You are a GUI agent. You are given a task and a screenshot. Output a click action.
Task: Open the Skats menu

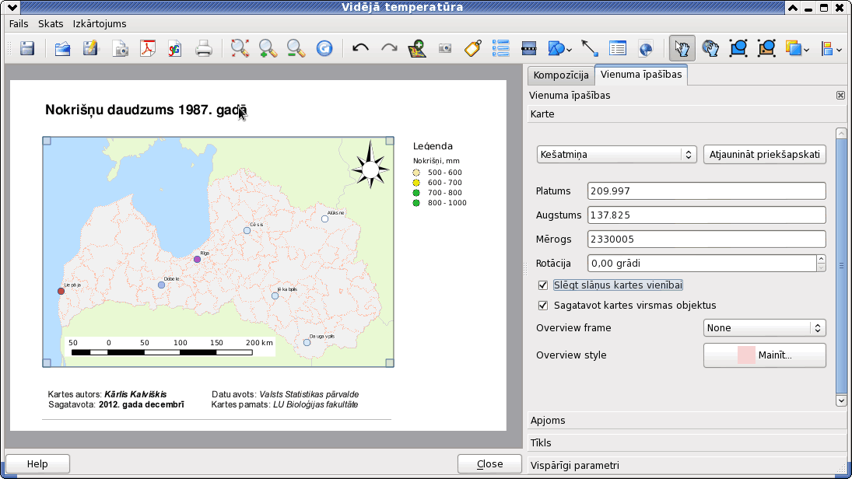click(x=51, y=24)
